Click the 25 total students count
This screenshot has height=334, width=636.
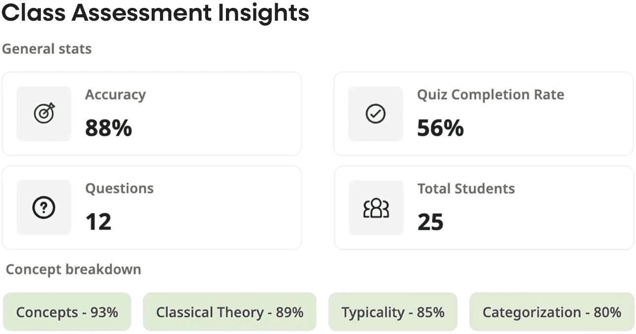(430, 222)
